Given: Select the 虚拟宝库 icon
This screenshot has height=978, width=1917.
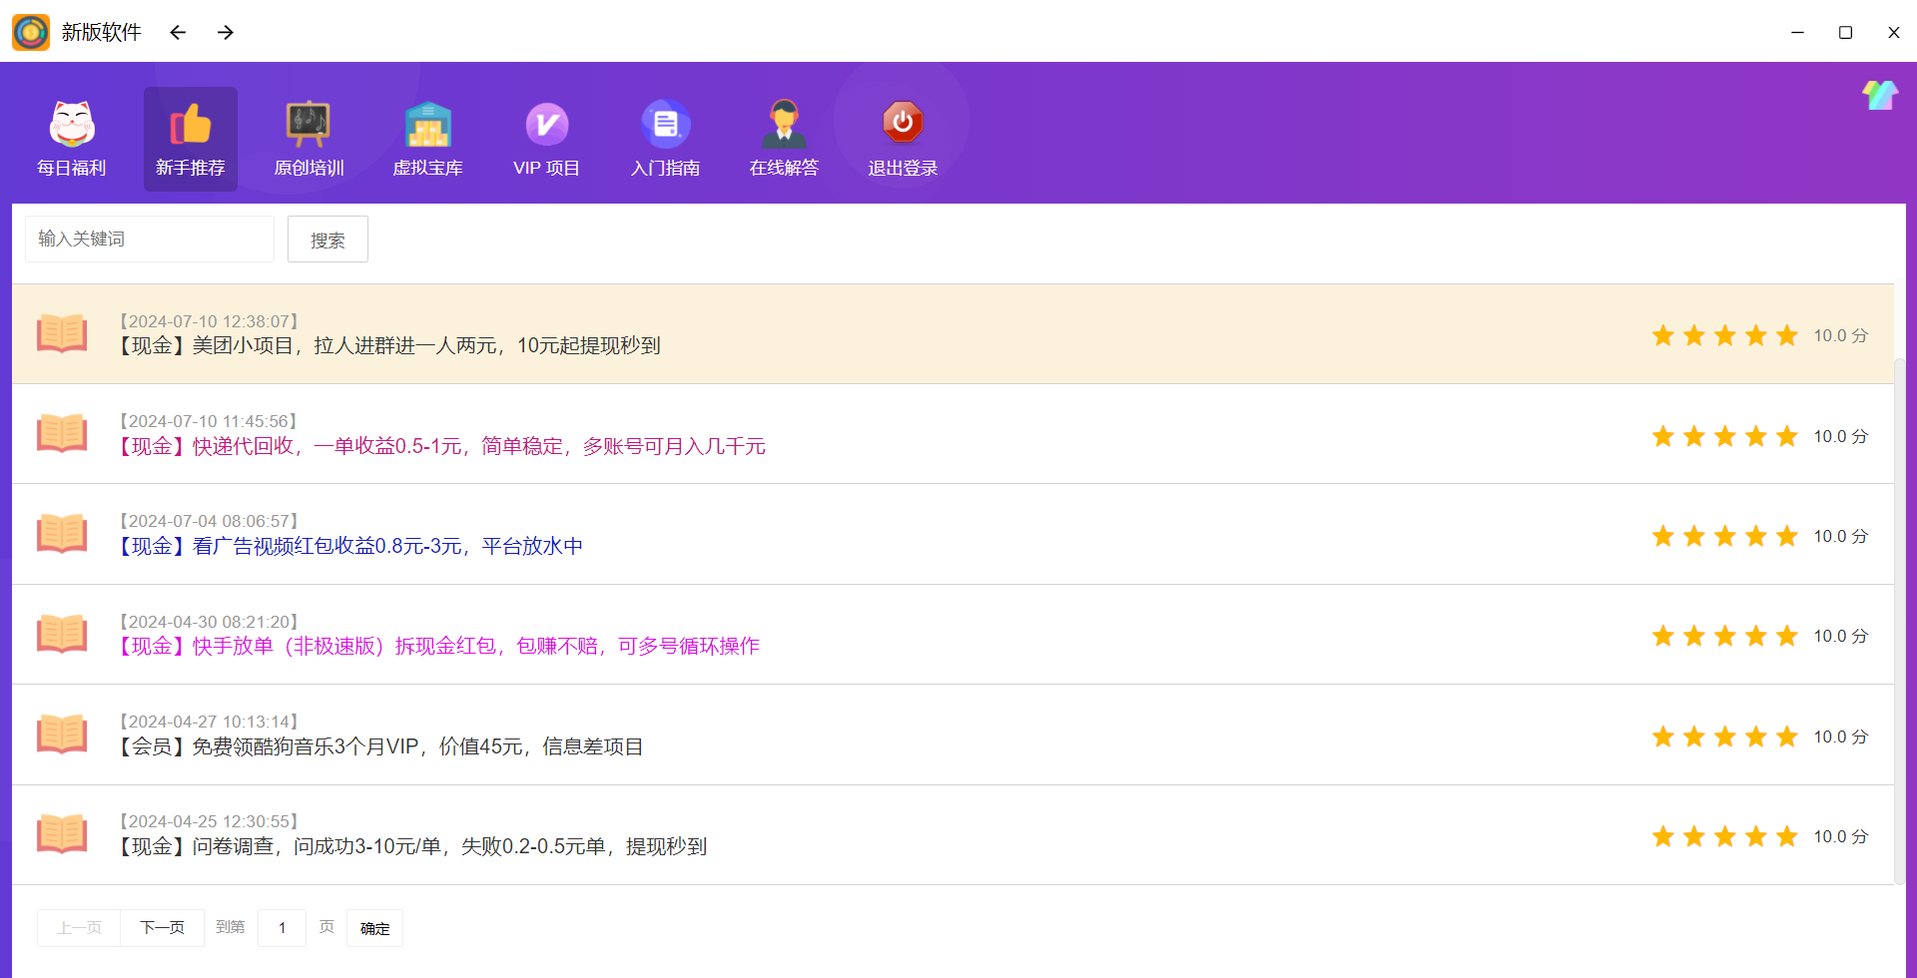Looking at the screenshot, I should (427, 128).
